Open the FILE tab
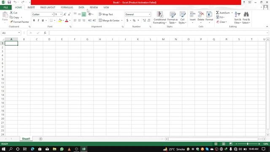 5,8
